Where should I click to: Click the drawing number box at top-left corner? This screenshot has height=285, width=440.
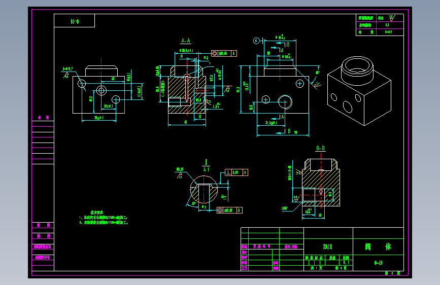pyautogui.click(x=75, y=21)
